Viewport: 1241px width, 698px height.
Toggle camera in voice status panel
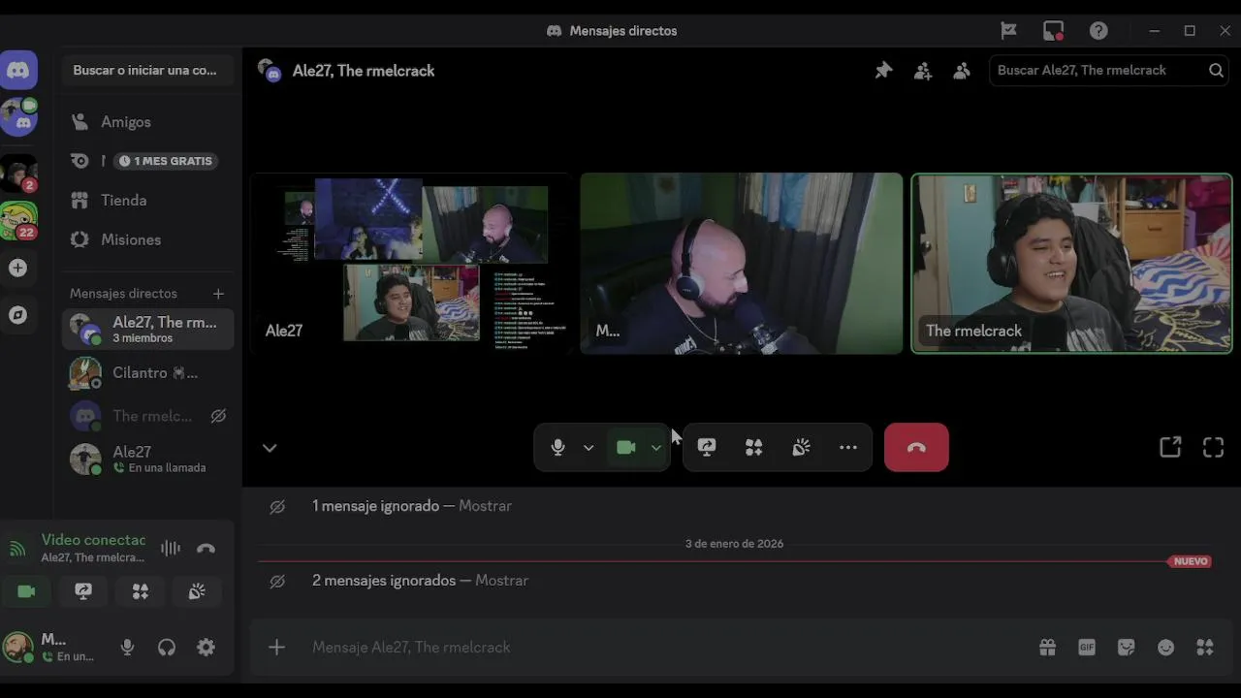pos(27,591)
